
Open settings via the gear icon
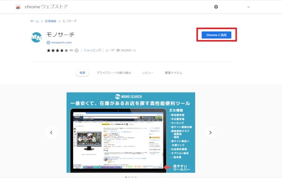coord(216,7)
